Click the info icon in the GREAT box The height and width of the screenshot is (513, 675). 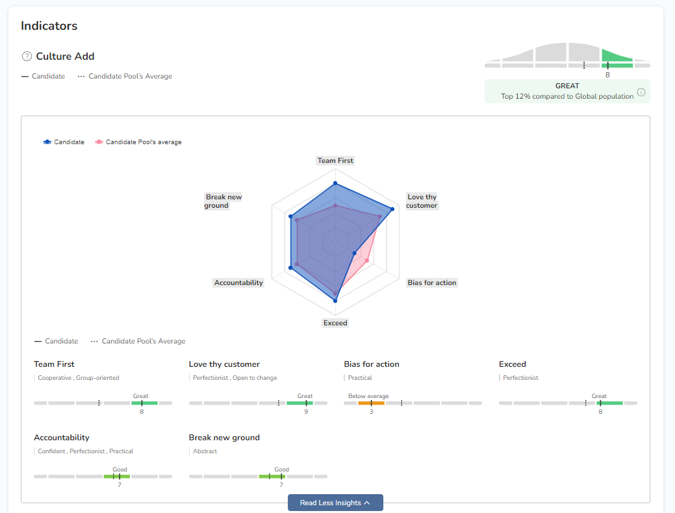tap(641, 92)
